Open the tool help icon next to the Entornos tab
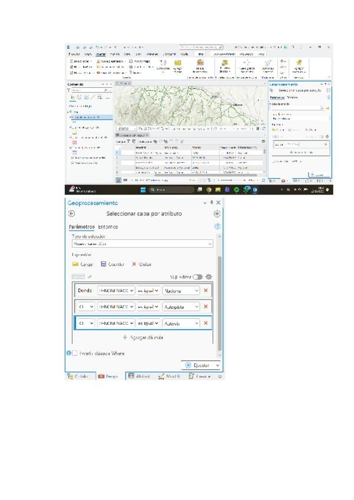 pos(217,226)
